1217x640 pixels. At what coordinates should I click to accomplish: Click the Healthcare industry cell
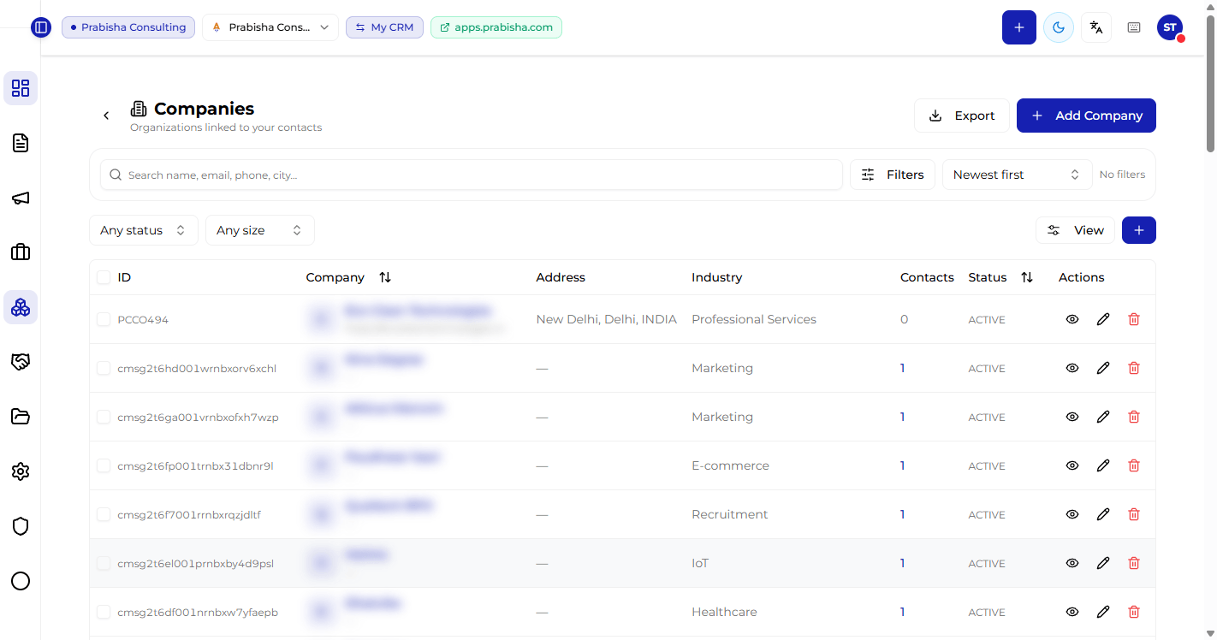[x=724, y=612]
